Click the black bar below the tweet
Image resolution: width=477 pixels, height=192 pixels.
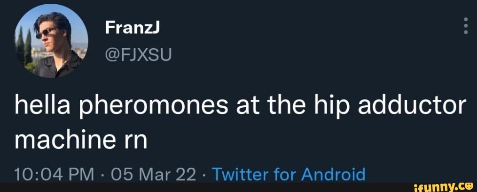pyautogui.click(x=188, y=187)
